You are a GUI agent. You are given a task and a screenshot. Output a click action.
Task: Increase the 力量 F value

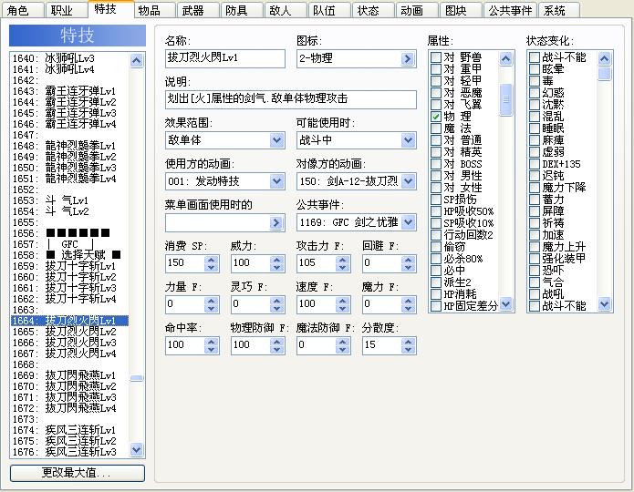click(x=211, y=301)
